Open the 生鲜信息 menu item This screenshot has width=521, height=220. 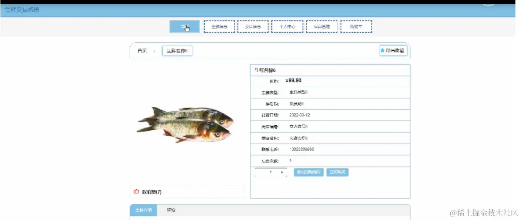[219, 26]
